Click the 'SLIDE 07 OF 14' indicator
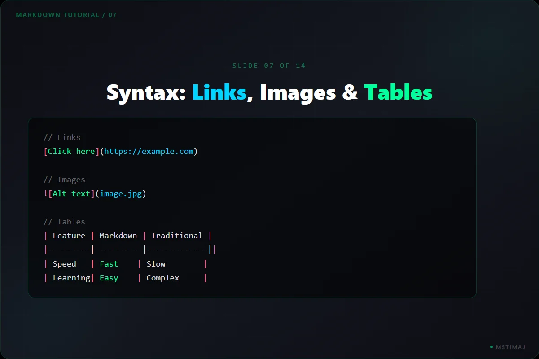The image size is (539, 359). click(x=269, y=66)
